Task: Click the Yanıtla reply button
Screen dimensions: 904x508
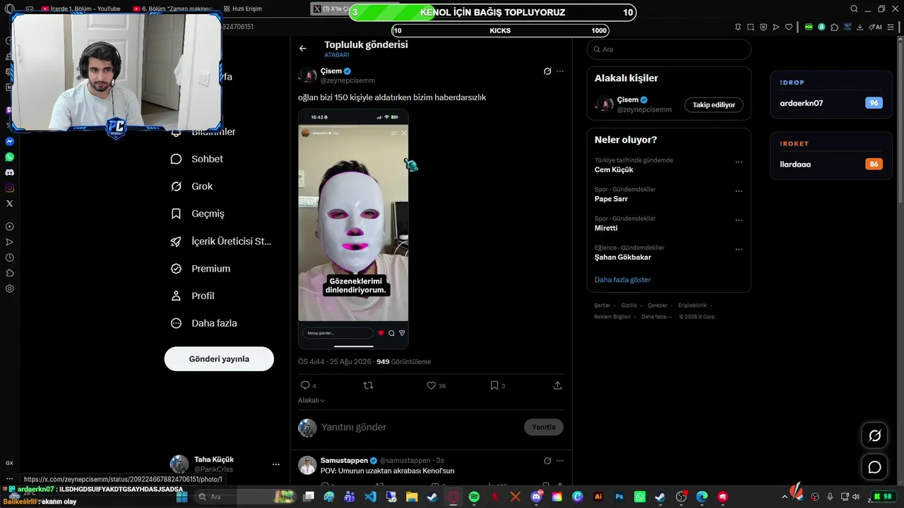Action: pyautogui.click(x=544, y=427)
